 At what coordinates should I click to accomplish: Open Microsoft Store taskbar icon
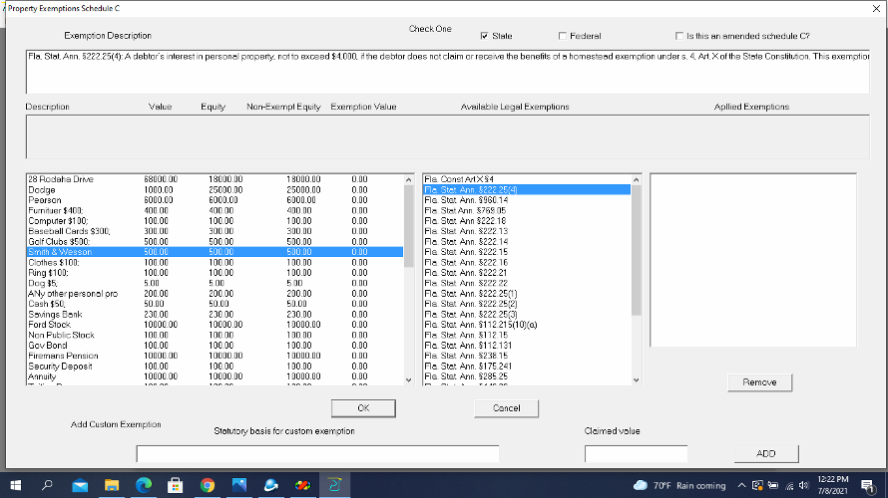pyautogui.click(x=175, y=485)
